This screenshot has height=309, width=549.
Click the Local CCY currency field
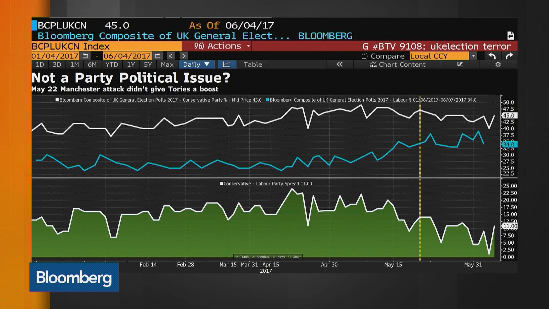coord(439,56)
